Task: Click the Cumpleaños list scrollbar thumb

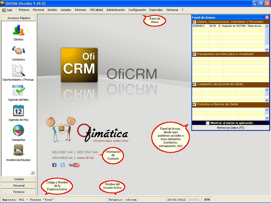Action: click(267, 94)
